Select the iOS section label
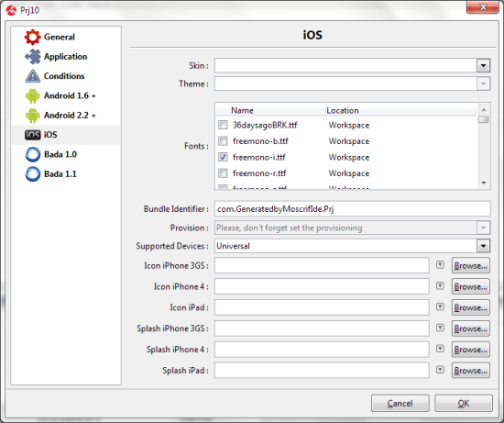Image resolution: width=504 pixels, height=423 pixels. coord(50,135)
